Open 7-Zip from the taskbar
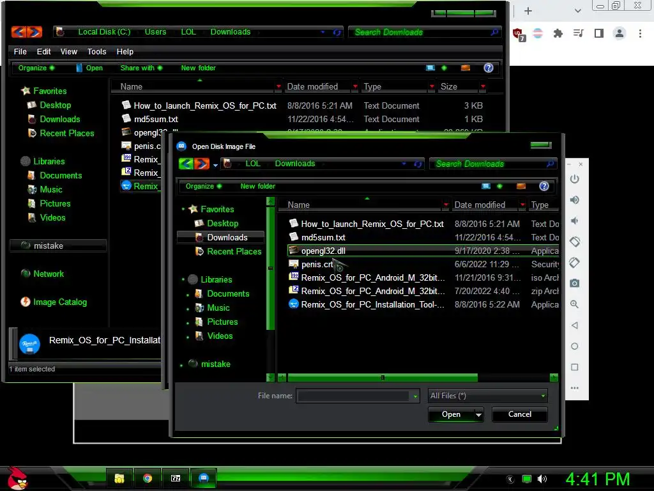This screenshot has height=491, width=654. tap(176, 478)
